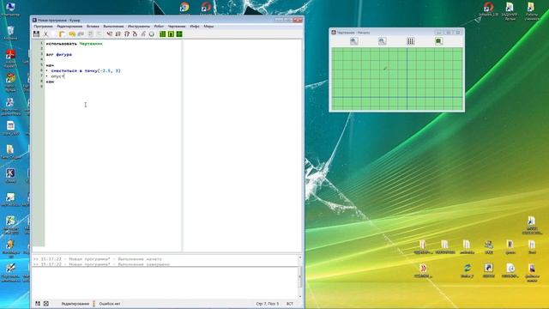Toggle the 'ВСТ' insert mode indicator
Image resolution: width=549 pixels, height=309 pixels.
(290, 304)
